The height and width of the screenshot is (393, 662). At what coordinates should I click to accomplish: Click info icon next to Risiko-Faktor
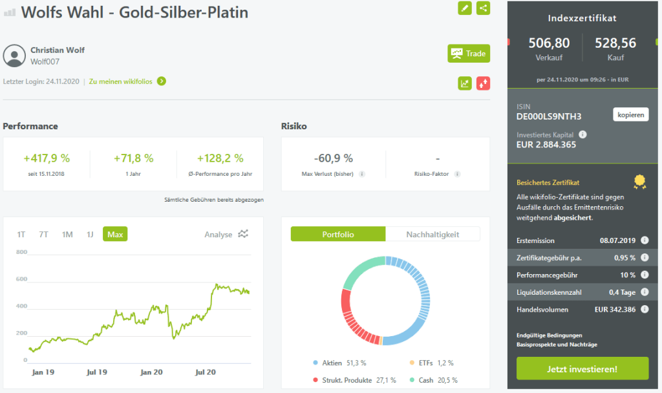click(x=458, y=174)
